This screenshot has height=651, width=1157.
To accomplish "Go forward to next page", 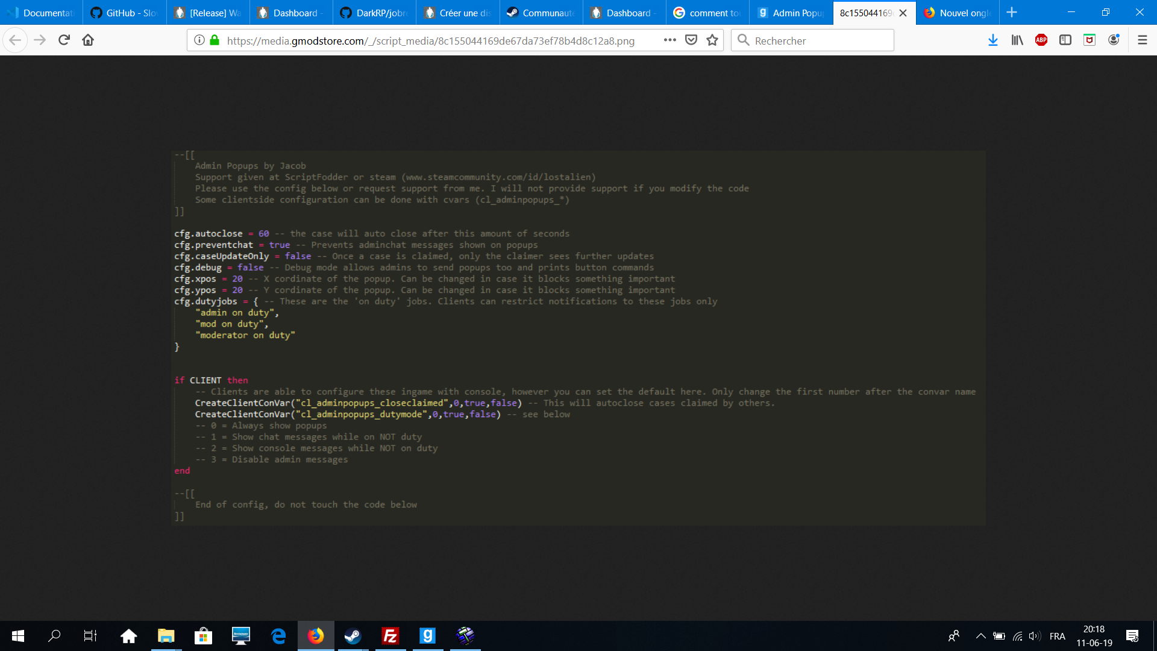I will (x=40, y=40).
